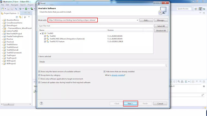Toggle Group items by category checkbox
Screen dimensions: 207x116
coord(39,75)
